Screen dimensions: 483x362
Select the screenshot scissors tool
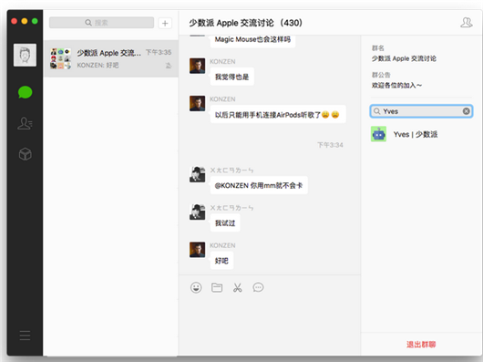(238, 287)
